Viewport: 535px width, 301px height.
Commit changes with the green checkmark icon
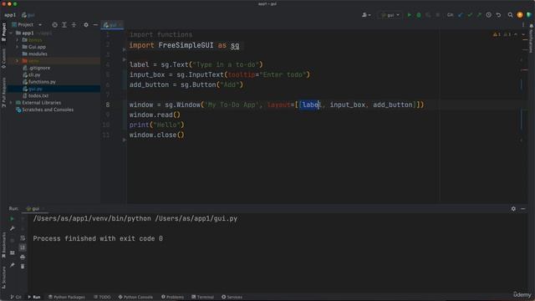470,15
